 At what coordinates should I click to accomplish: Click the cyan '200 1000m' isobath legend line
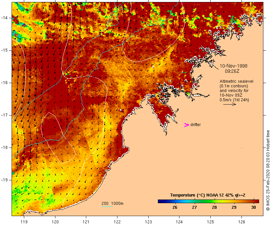pyautogui.click(x=107, y=206)
